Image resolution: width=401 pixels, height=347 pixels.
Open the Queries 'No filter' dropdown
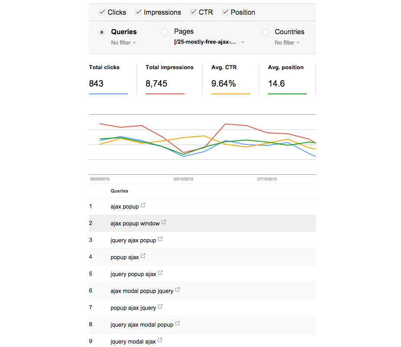click(x=123, y=43)
